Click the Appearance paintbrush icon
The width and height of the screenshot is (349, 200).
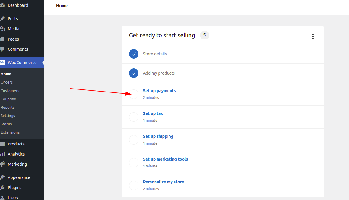(x=2, y=177)
